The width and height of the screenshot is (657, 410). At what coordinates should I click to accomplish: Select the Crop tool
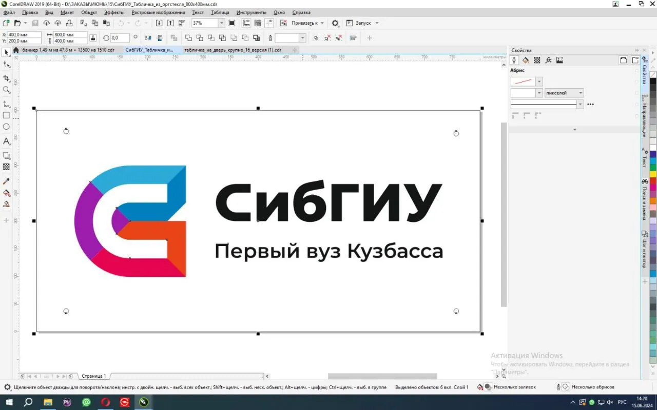coord(6,78)
